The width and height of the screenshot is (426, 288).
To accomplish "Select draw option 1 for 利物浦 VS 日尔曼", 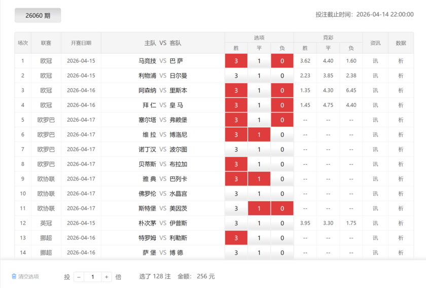I will pyautogui.click(x=259, y=76).
